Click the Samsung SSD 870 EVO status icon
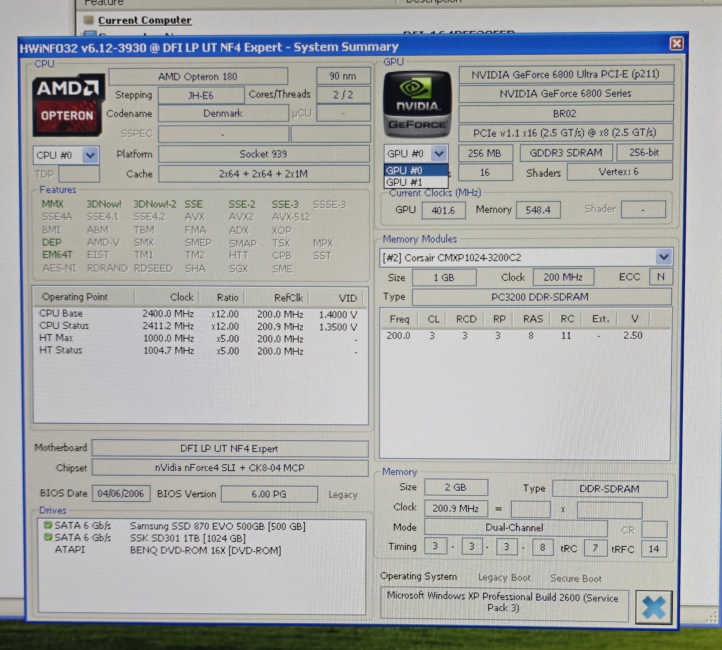The height and width of the screenshot is (650, 722). tap(48, 525)
